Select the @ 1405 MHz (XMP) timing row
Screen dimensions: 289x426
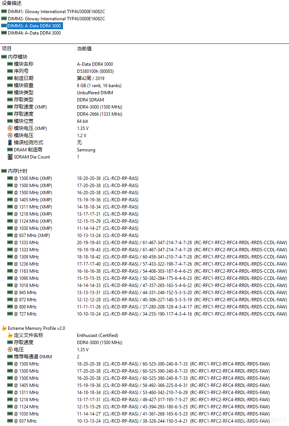pyautogui.click(x=144, y=200)
